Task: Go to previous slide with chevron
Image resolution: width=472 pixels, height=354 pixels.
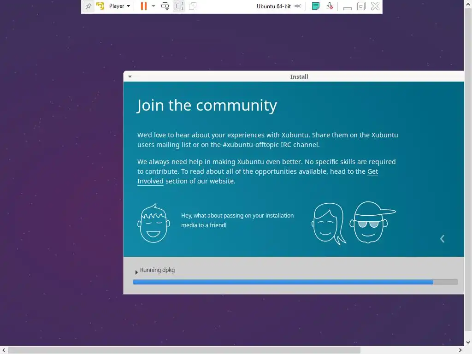Action: [x=442, y=239]
